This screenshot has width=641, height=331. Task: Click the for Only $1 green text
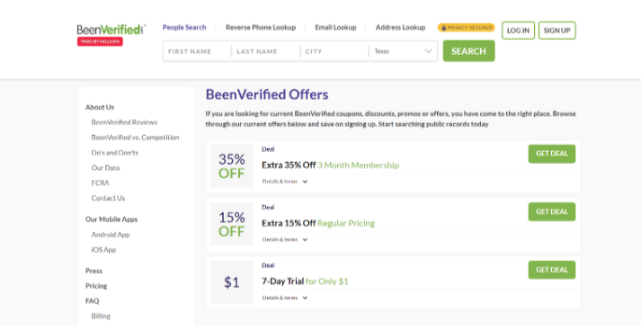(327, 282)
